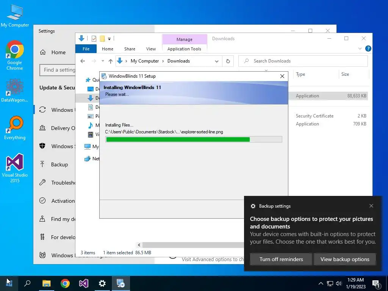Viewport: 388px width, 291px height.
Task: Click the installation progress bar
Action: click(194, 139)
